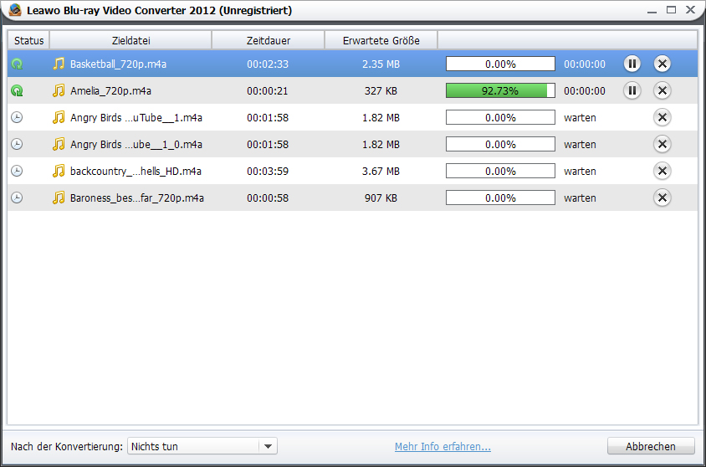
Task: Sort by the Zieldatei column header
Action: click(x=130, y=40)
